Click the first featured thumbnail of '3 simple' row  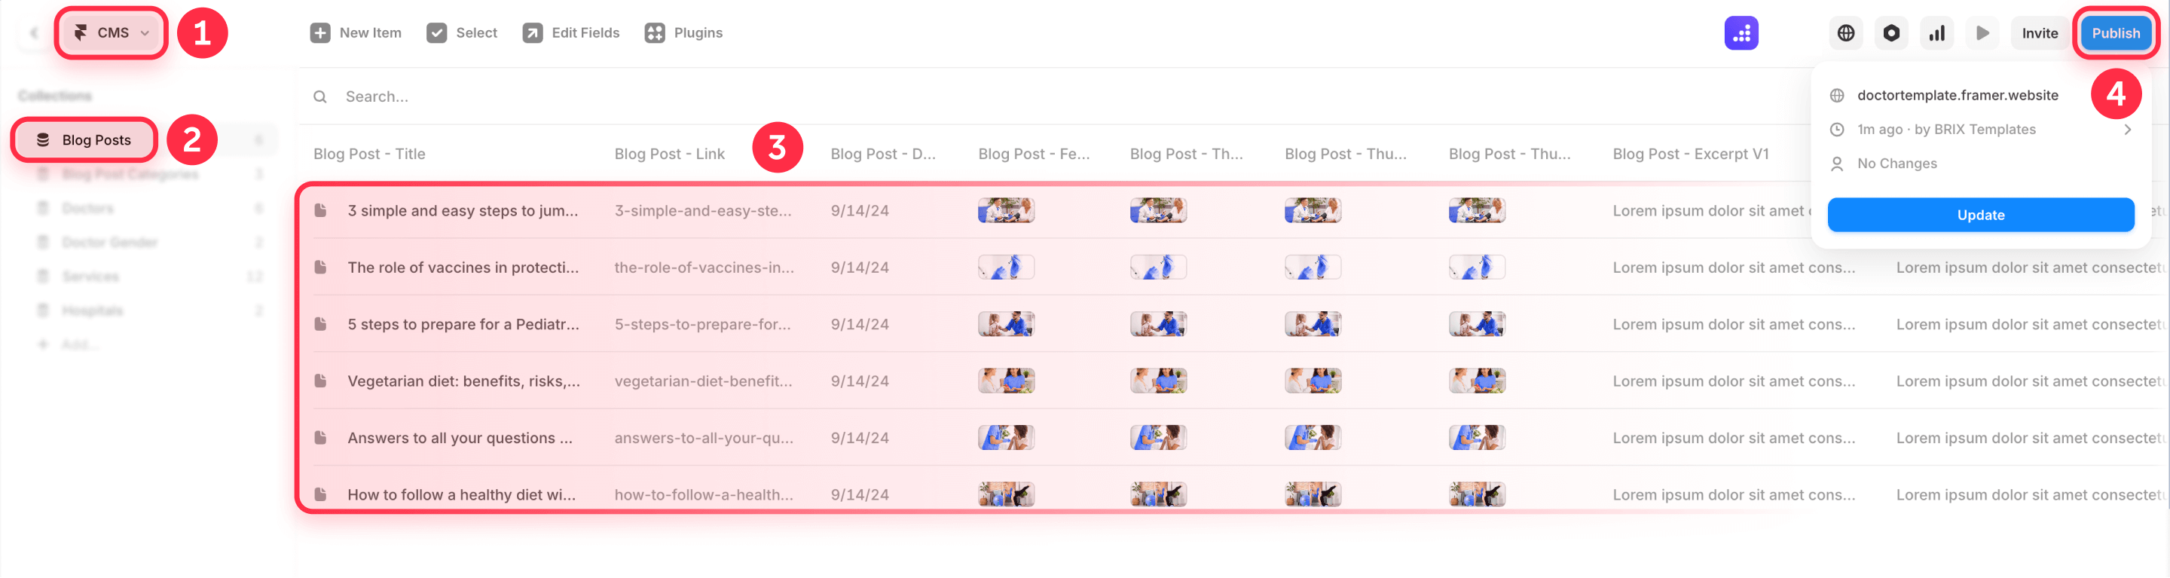pos(1006,209)
